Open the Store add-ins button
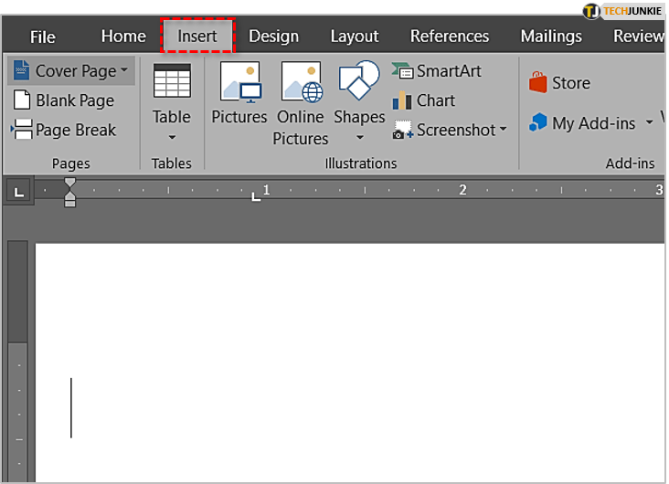This screenshot has height=484, width=669. click(x=560, y=83)
